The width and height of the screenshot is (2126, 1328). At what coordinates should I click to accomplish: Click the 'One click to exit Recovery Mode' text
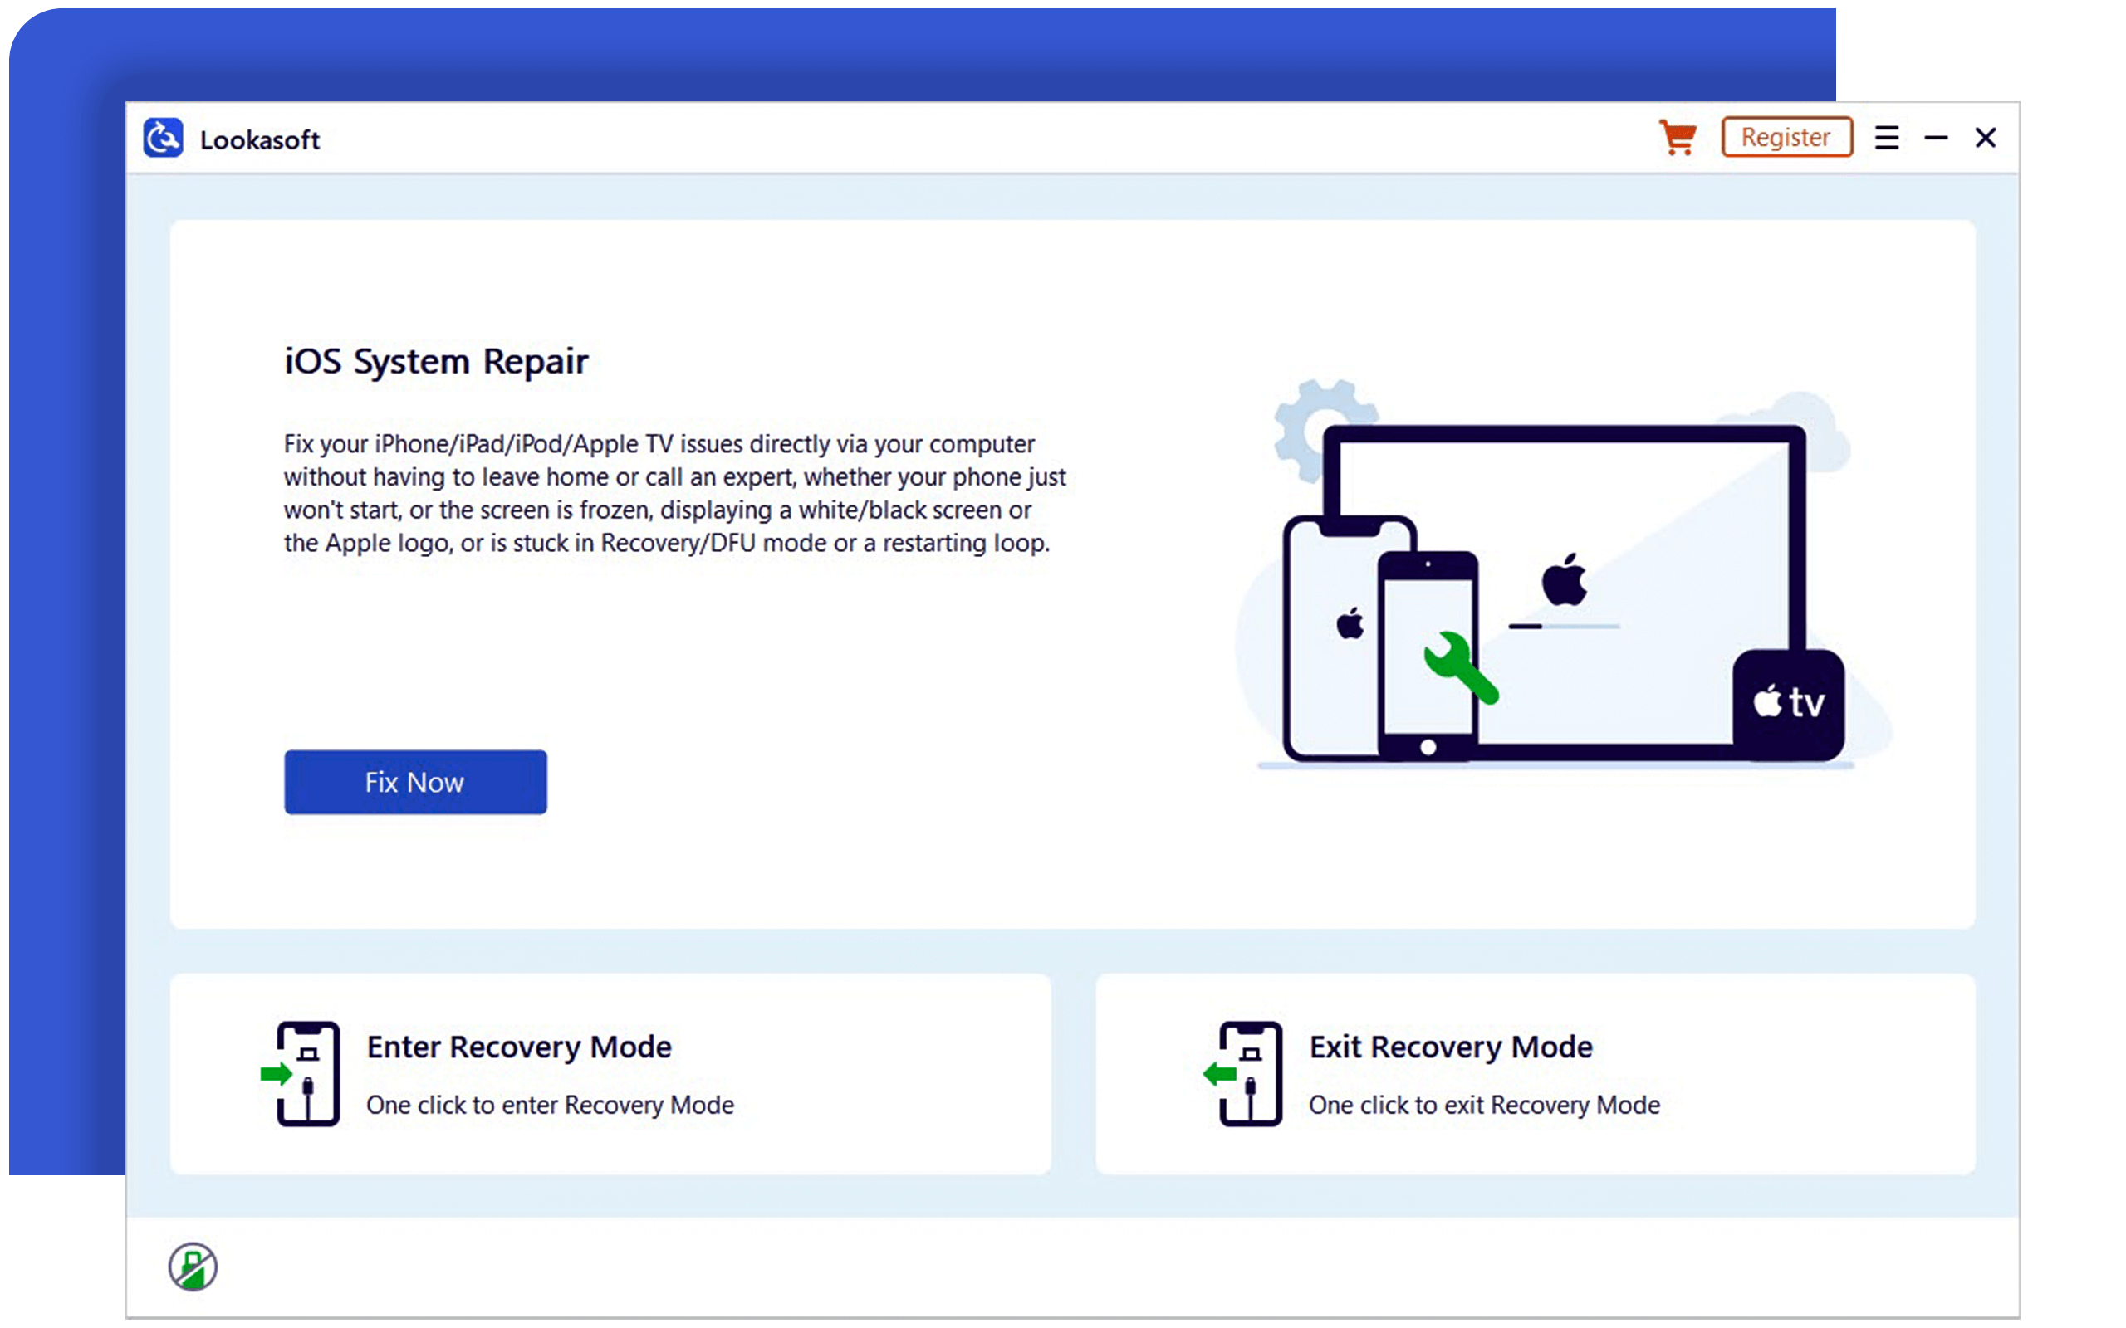tap(1485, 1105)
